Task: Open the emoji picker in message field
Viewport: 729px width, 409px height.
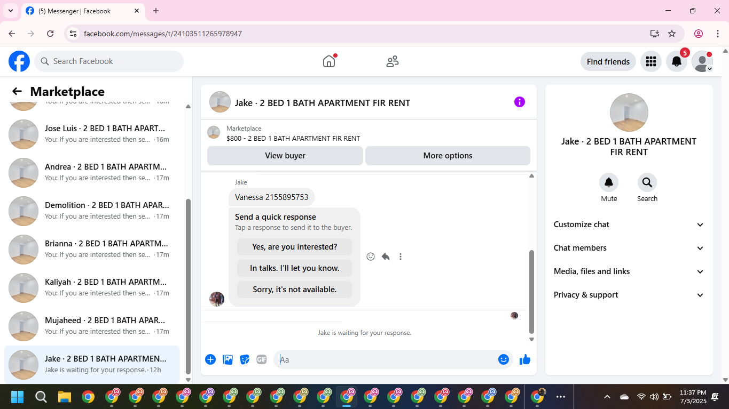Action: tap(503, 359)
